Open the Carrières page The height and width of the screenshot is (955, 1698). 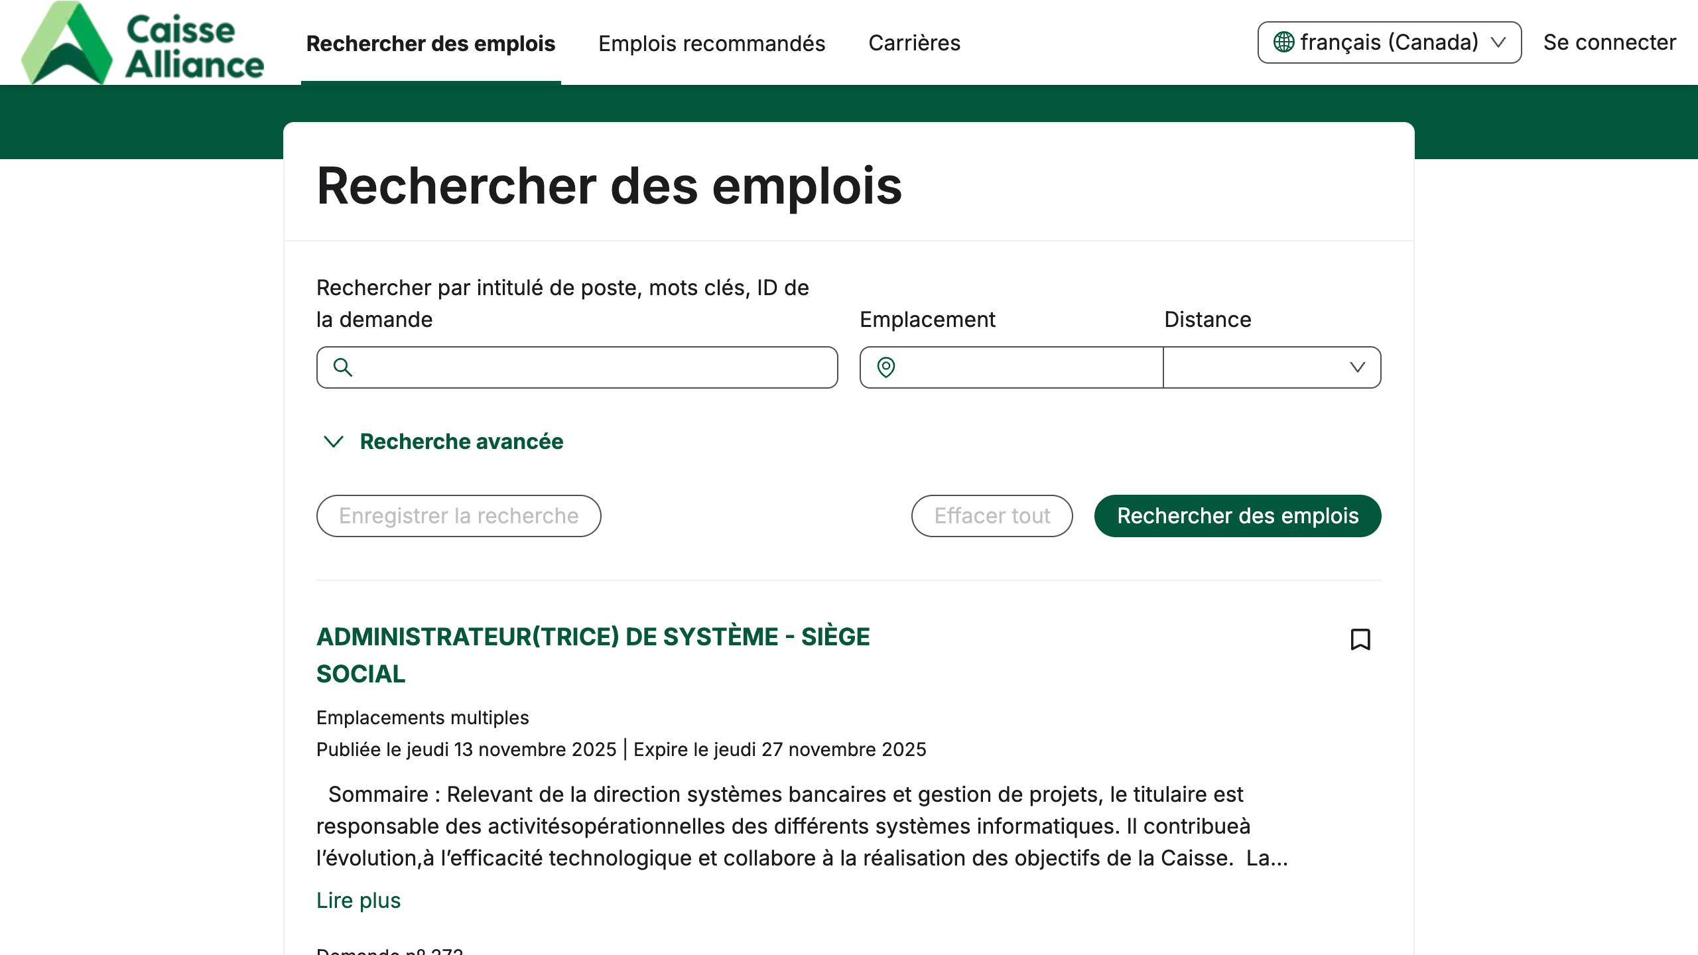pyautogui.click(x=915, y=42)
